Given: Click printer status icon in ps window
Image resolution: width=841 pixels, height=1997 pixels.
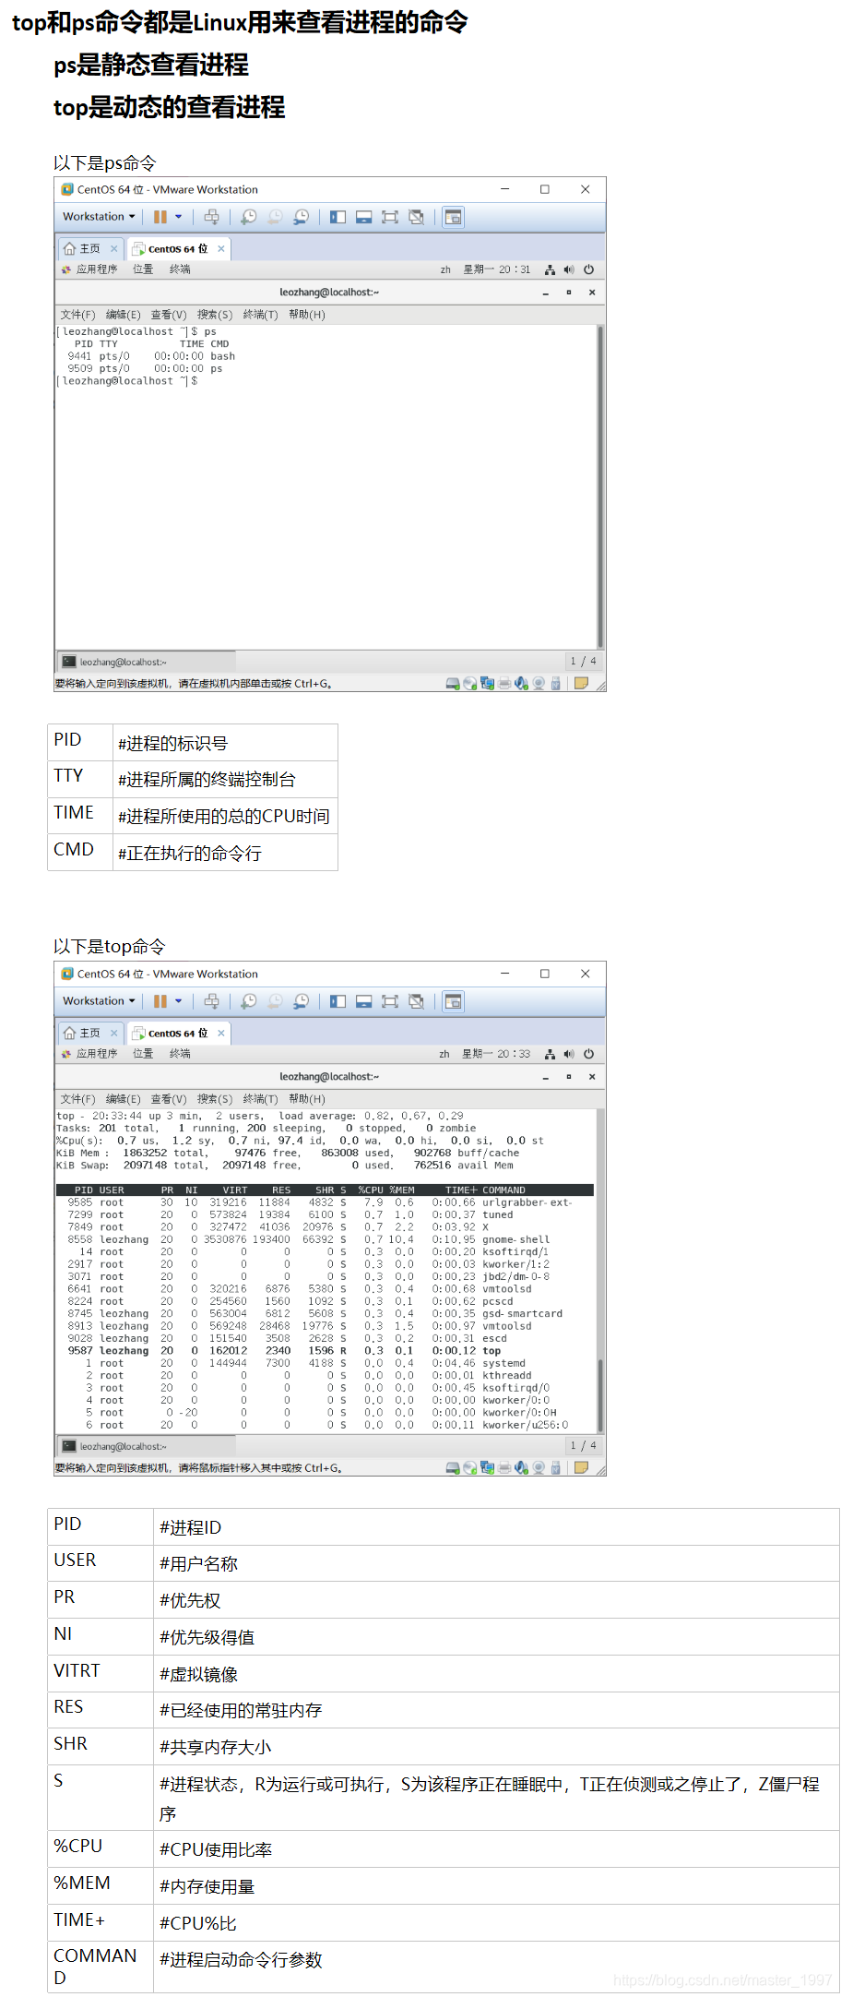Looking at the screenshot, I should coord(504,684).
